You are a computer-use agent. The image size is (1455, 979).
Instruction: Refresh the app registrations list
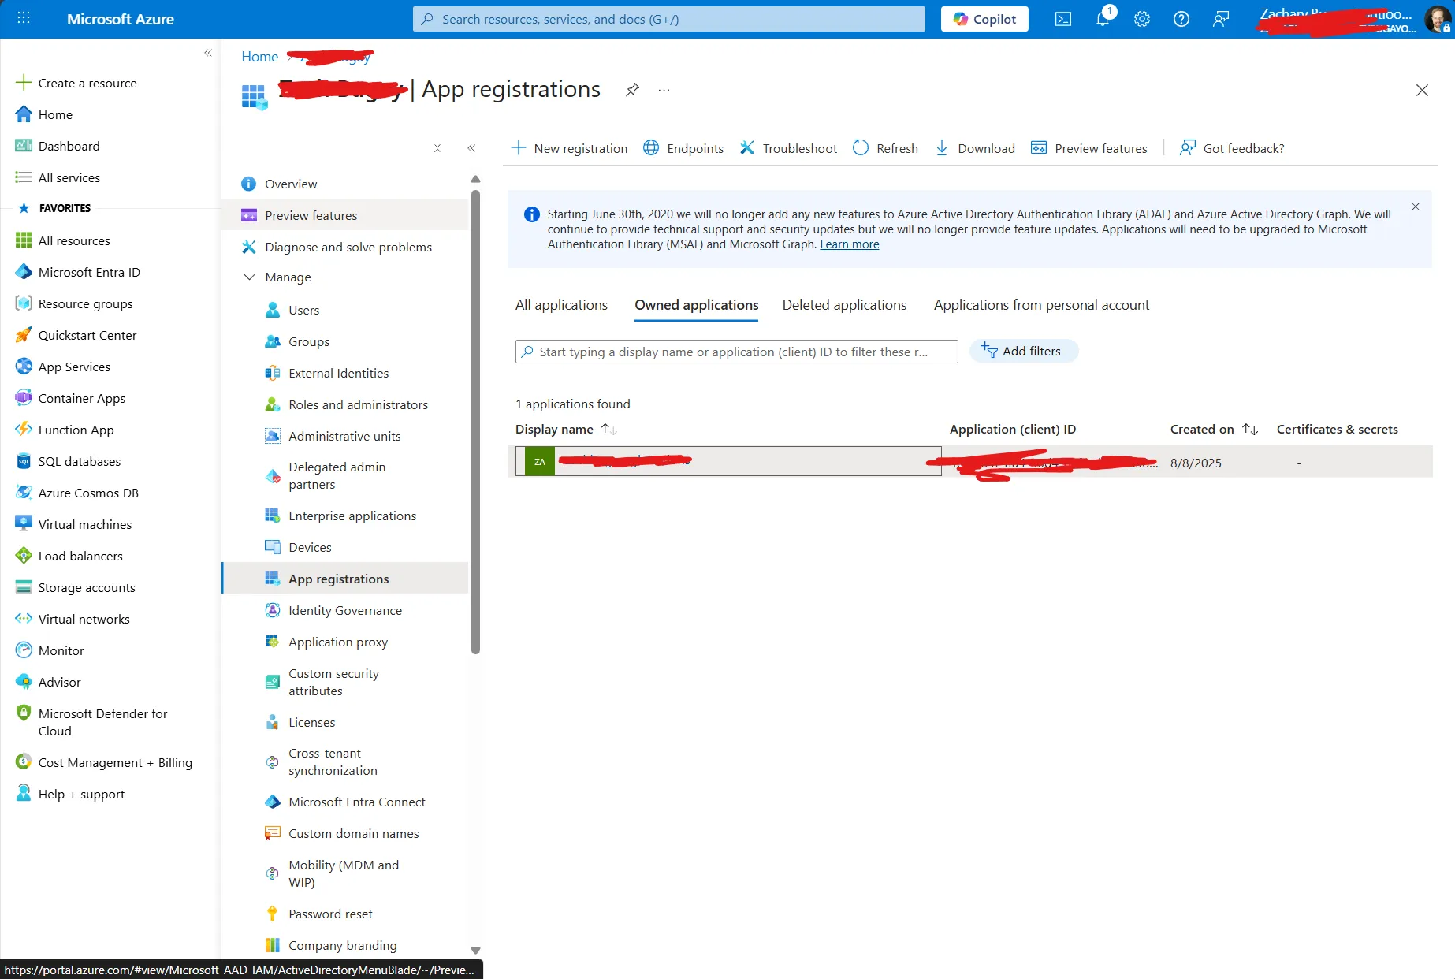pos(884,148)
